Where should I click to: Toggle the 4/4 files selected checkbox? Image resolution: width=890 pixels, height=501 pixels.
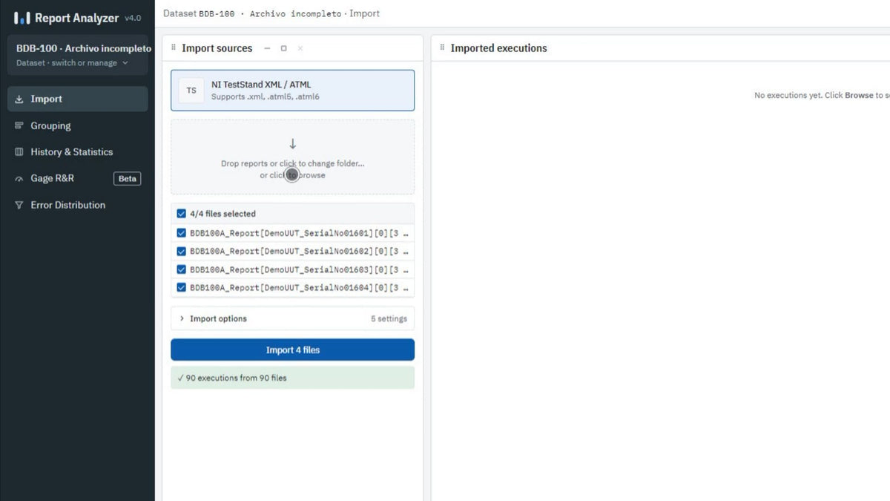pos(182,214)
